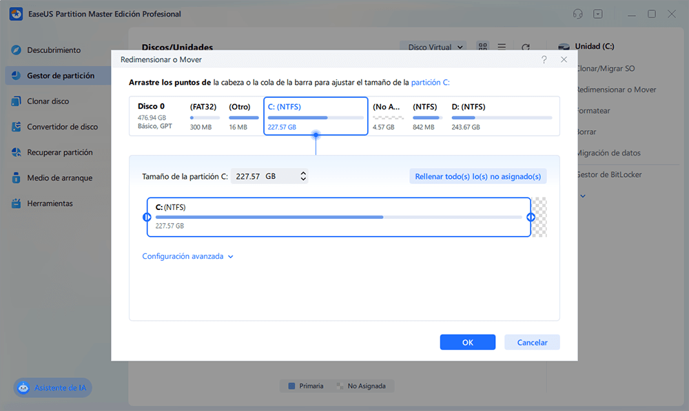689x411 pixels.
Task: Click the grid view icon
Action: point(482,47)
